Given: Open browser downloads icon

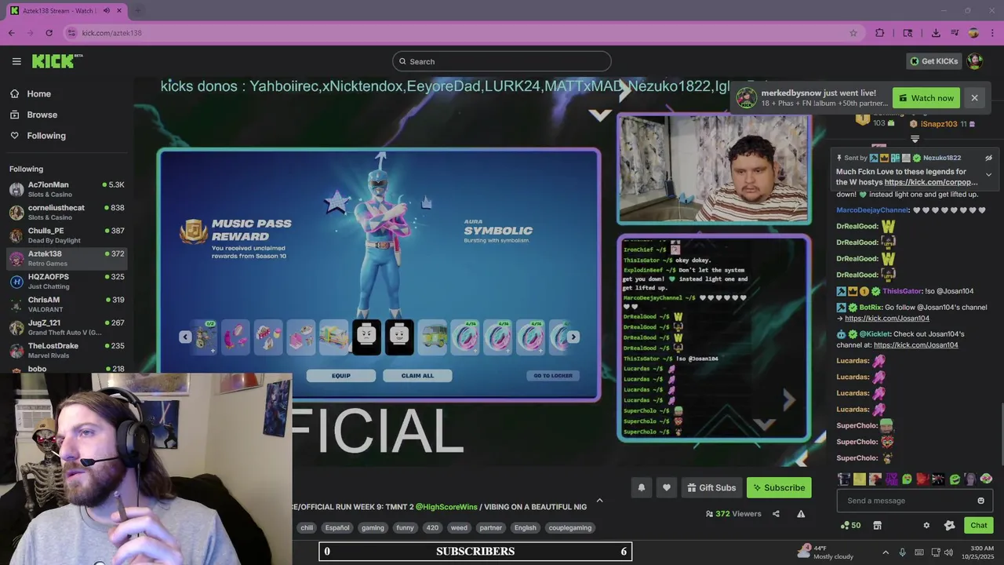Looking at the screenshot, I should pos(936,33).
